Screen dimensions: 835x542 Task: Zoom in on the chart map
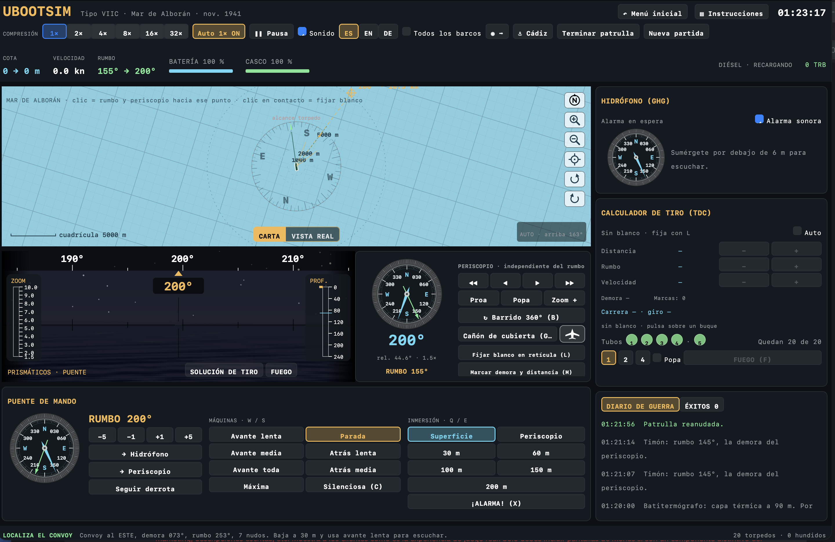[574, 120]
